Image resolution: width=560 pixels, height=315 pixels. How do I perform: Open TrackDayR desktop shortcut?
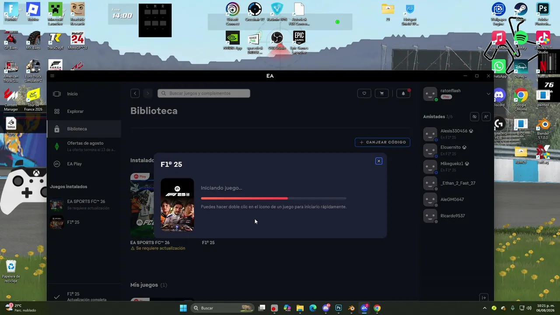pyautogui.click(x=56, y=40)
